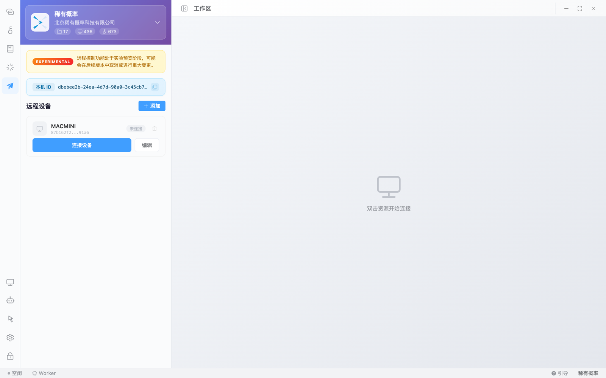606x378 pixels.
Task: Open settings gear in sidebar
Action: pos(10,338)
